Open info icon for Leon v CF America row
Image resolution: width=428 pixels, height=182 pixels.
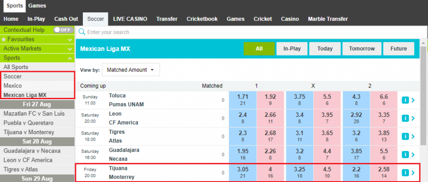click(405, 118)
